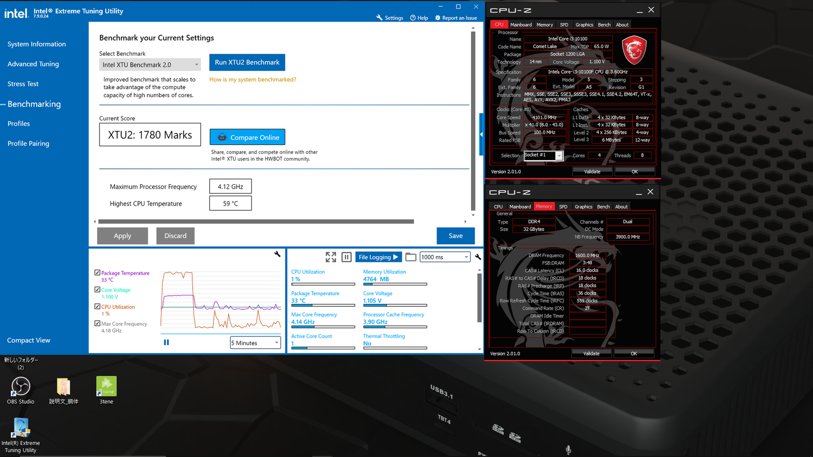The height and width of the screenshot is (457, 813).
Task: Switch to Compact View
Action: click(28, 340)
